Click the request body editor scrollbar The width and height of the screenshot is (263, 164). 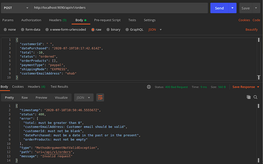258,59
